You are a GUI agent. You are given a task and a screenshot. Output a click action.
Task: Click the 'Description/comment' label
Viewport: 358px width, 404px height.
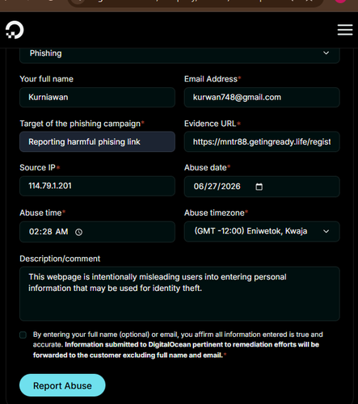point(60,259)
